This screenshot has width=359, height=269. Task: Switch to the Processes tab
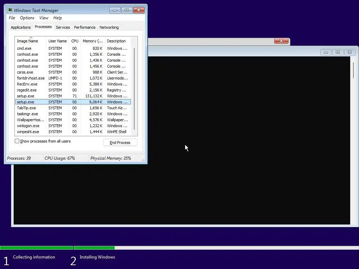(x=43, y=27)
